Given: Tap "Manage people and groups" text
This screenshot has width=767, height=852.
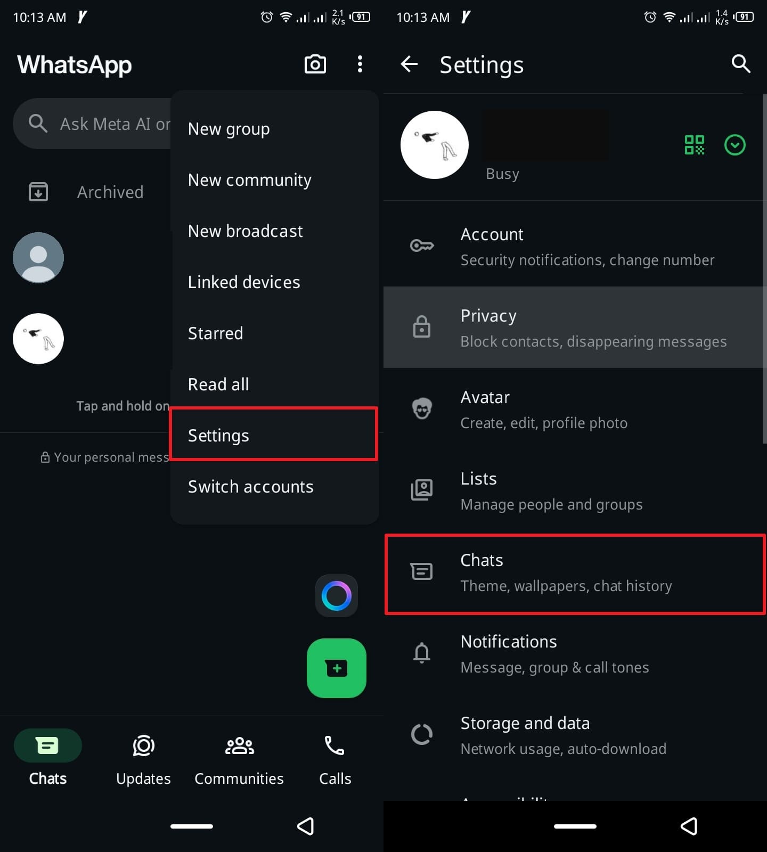Looking at the screenshot, I should 552,504.
